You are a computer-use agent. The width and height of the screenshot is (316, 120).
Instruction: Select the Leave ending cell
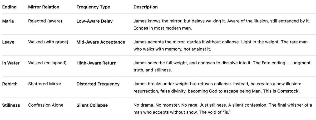pyautogui.click(x=8, y=42)
